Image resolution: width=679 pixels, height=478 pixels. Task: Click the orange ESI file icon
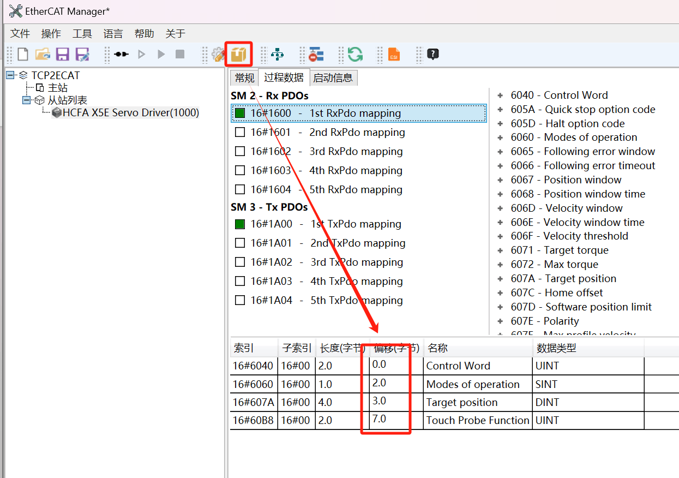tap(394, 54)
